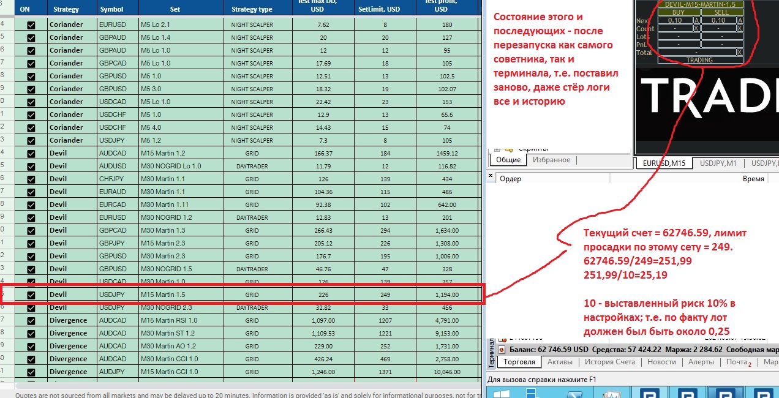Click the X icon in the Sell Count row
This screenshot has width=779, height=398.
(740, 28)
